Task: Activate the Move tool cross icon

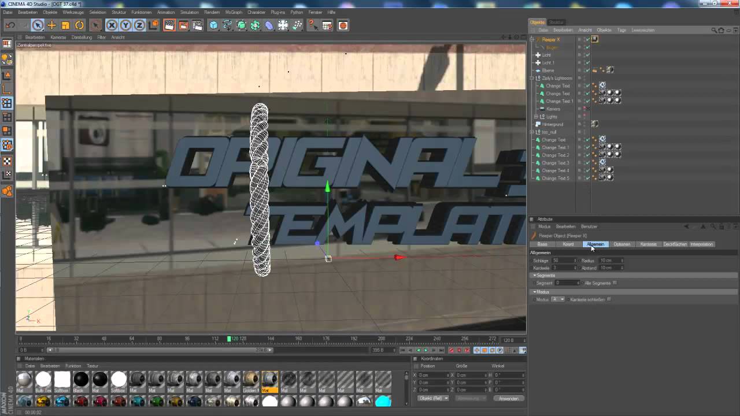Action: [x=51, y=25]
